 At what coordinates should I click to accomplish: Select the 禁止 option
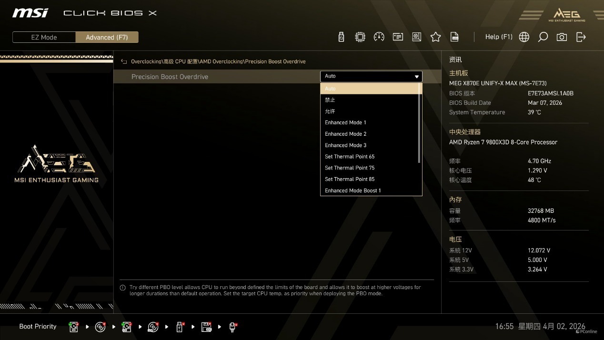coord(369,100)
